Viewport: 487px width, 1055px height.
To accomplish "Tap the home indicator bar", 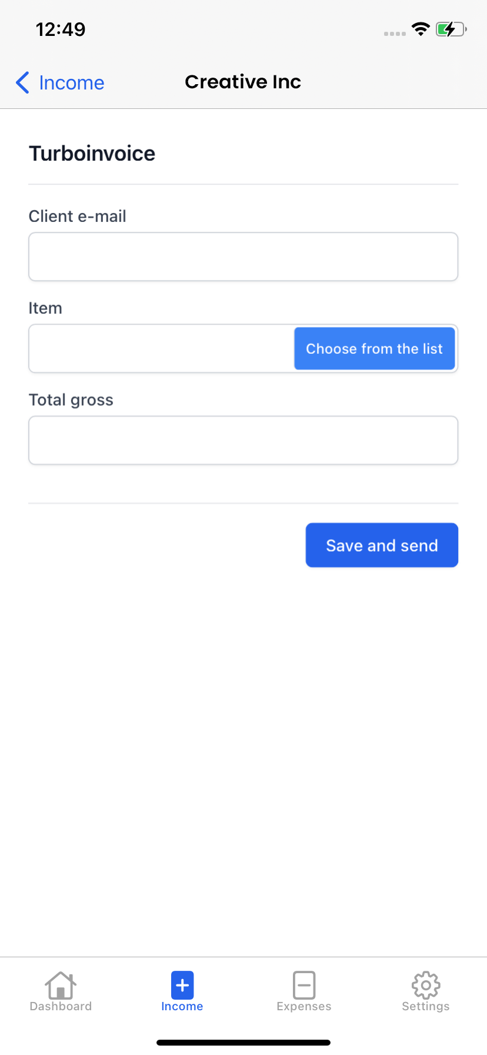I will (x=243, y=1043).
